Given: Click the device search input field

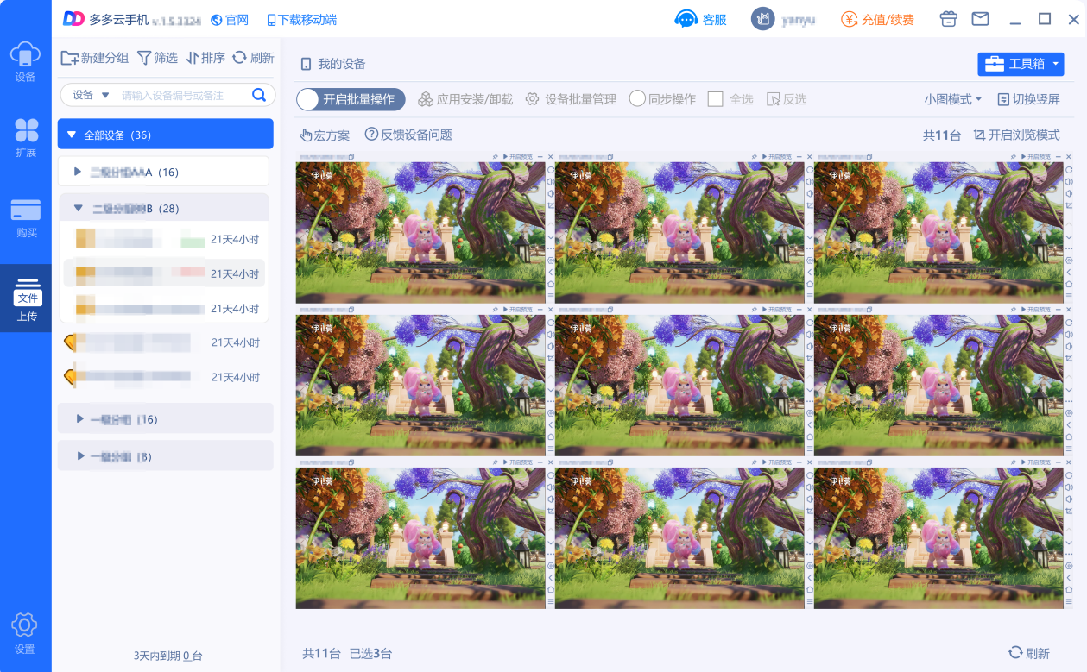Looking at the screenshot, I should click(183, 95).
